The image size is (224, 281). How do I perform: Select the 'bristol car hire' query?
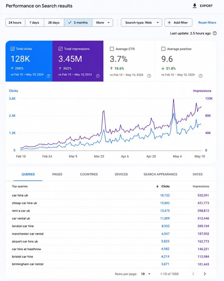tap(22, 257)
